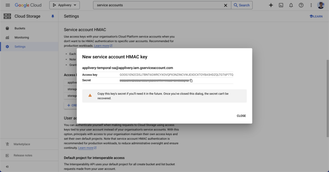The image size is (329, 172).
Task: Open the three-dot settings and utilities menu
Action: 311,5
